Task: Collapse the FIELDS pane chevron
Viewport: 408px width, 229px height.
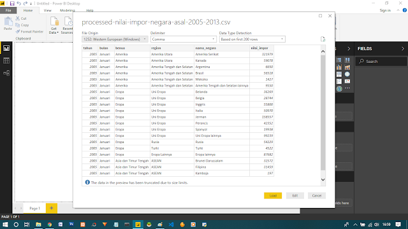Action: [403, 49]
